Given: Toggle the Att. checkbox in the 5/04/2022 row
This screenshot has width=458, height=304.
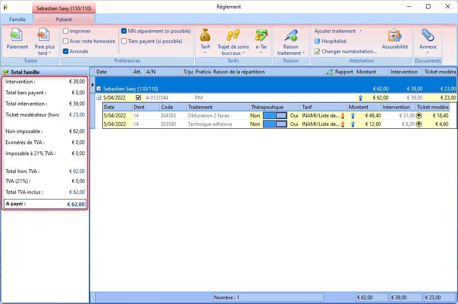Looking at the screenshot, I should pos(138,98).
